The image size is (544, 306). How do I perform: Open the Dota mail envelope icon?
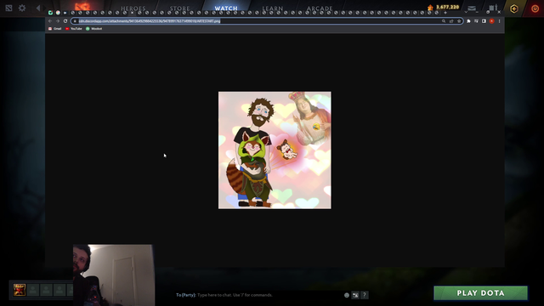pos(472,8)
